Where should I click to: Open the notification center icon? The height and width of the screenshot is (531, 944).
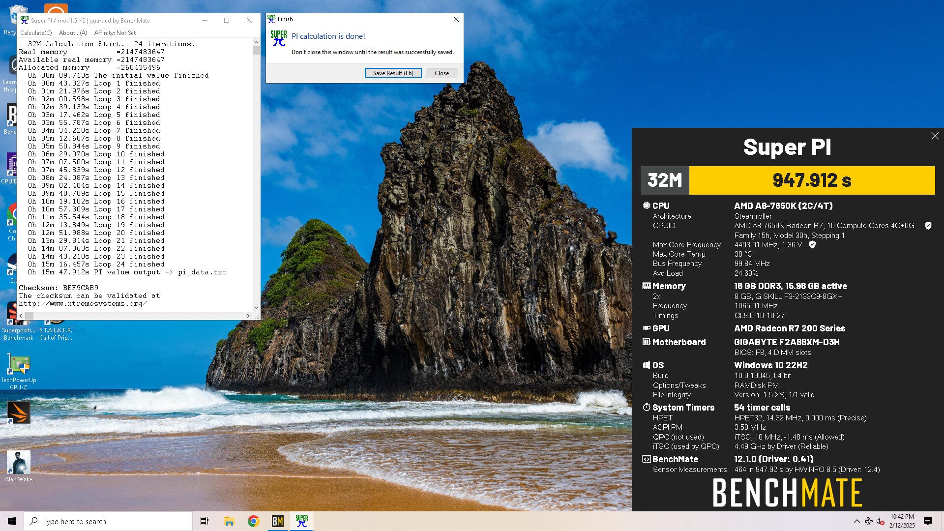pyautogui.click(x=928, y=521)
